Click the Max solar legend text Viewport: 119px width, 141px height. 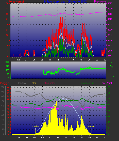(x=49, y=83)
